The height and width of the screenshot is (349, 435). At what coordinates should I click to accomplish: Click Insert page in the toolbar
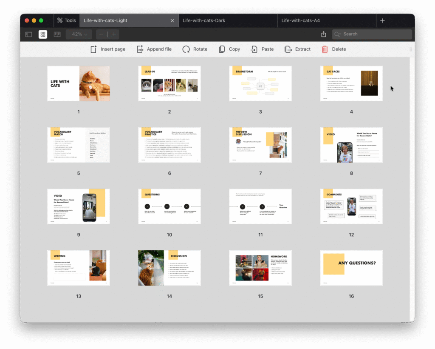click(x=108, y=49)
